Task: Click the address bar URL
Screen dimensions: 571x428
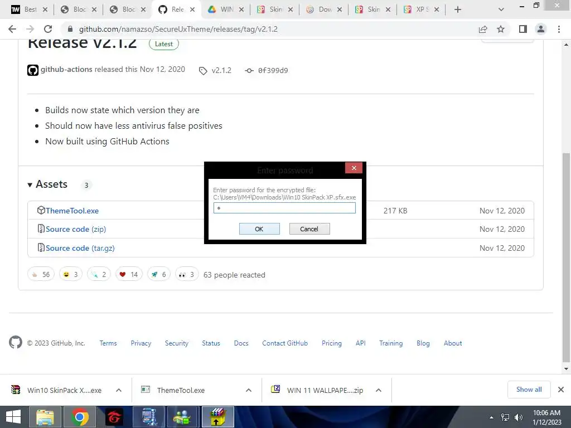Action: click(x=178, y=29)
